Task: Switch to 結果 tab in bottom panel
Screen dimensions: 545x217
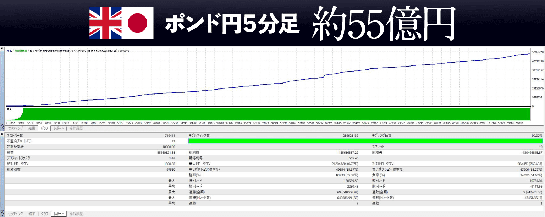Action: click(32, 214)
